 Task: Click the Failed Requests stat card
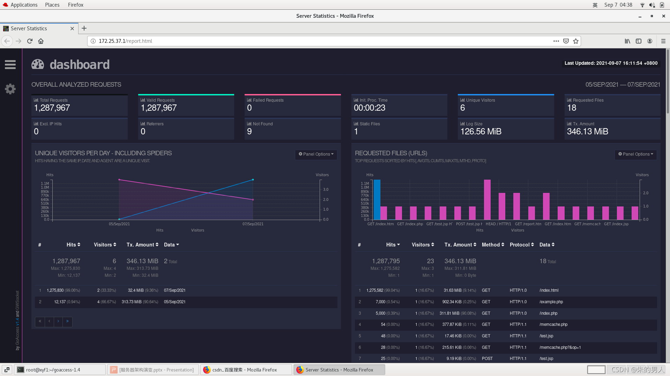pyautogui.click(x=292, y=105)
